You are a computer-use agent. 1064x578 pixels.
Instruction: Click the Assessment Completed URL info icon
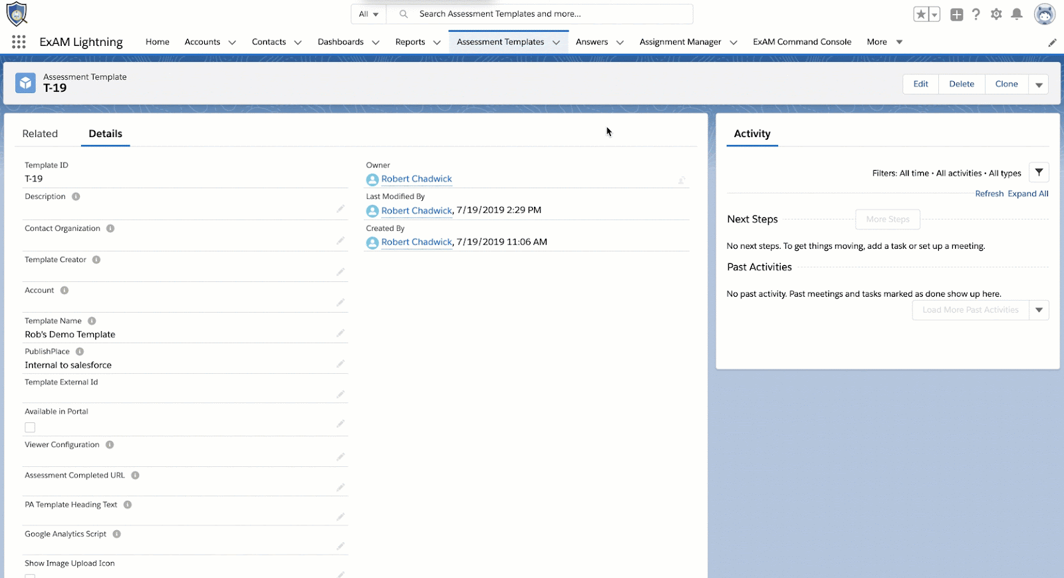[135, 476]
